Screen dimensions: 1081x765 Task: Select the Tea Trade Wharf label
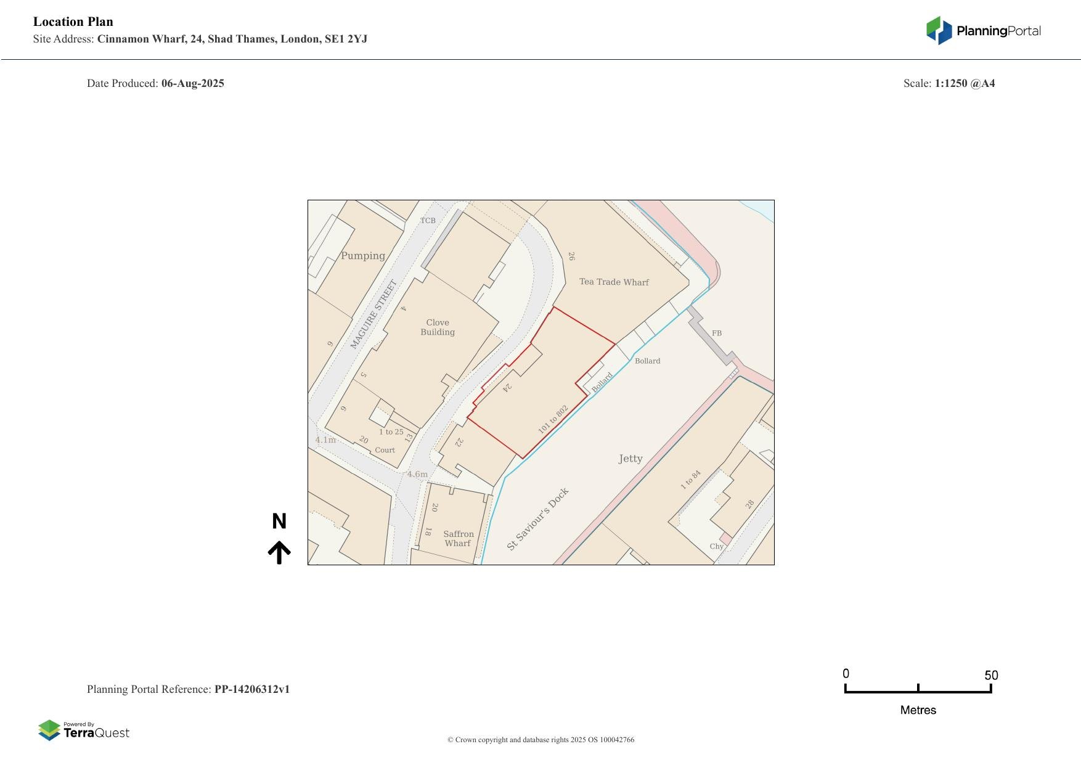coord(614,282)
